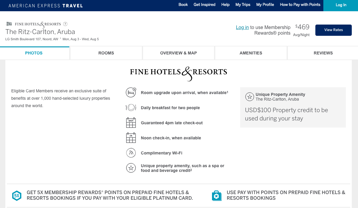Click the late check-out calendar icon

click(131, 123)
